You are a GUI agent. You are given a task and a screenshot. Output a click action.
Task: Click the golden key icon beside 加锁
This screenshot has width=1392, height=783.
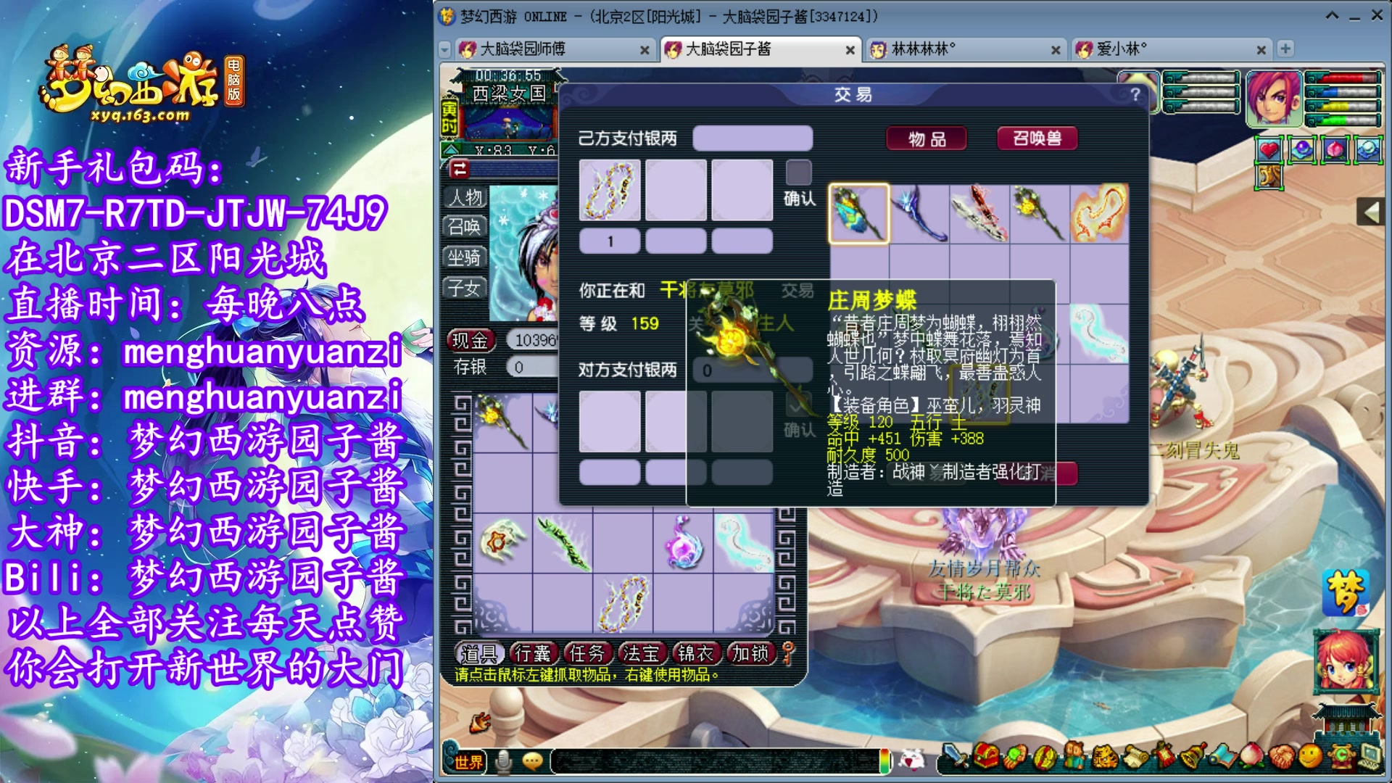(789, 653)
